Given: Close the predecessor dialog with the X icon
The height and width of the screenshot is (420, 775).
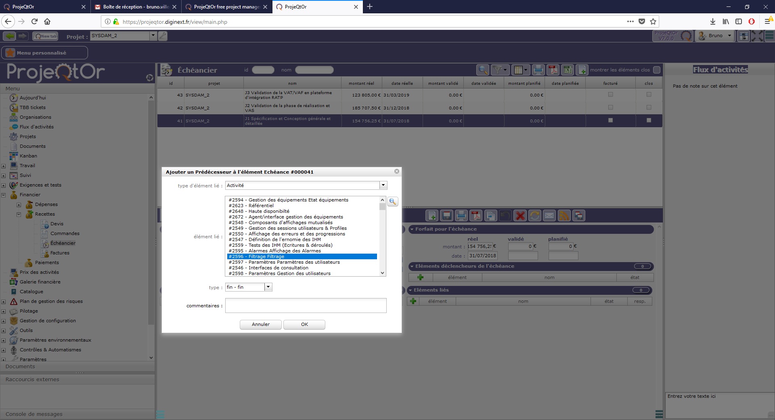Looking at the screenshot, I should (x=397, y=172).
